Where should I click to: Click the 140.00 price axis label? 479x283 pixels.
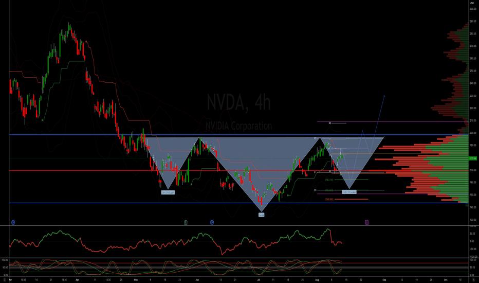tap(473, 207)
